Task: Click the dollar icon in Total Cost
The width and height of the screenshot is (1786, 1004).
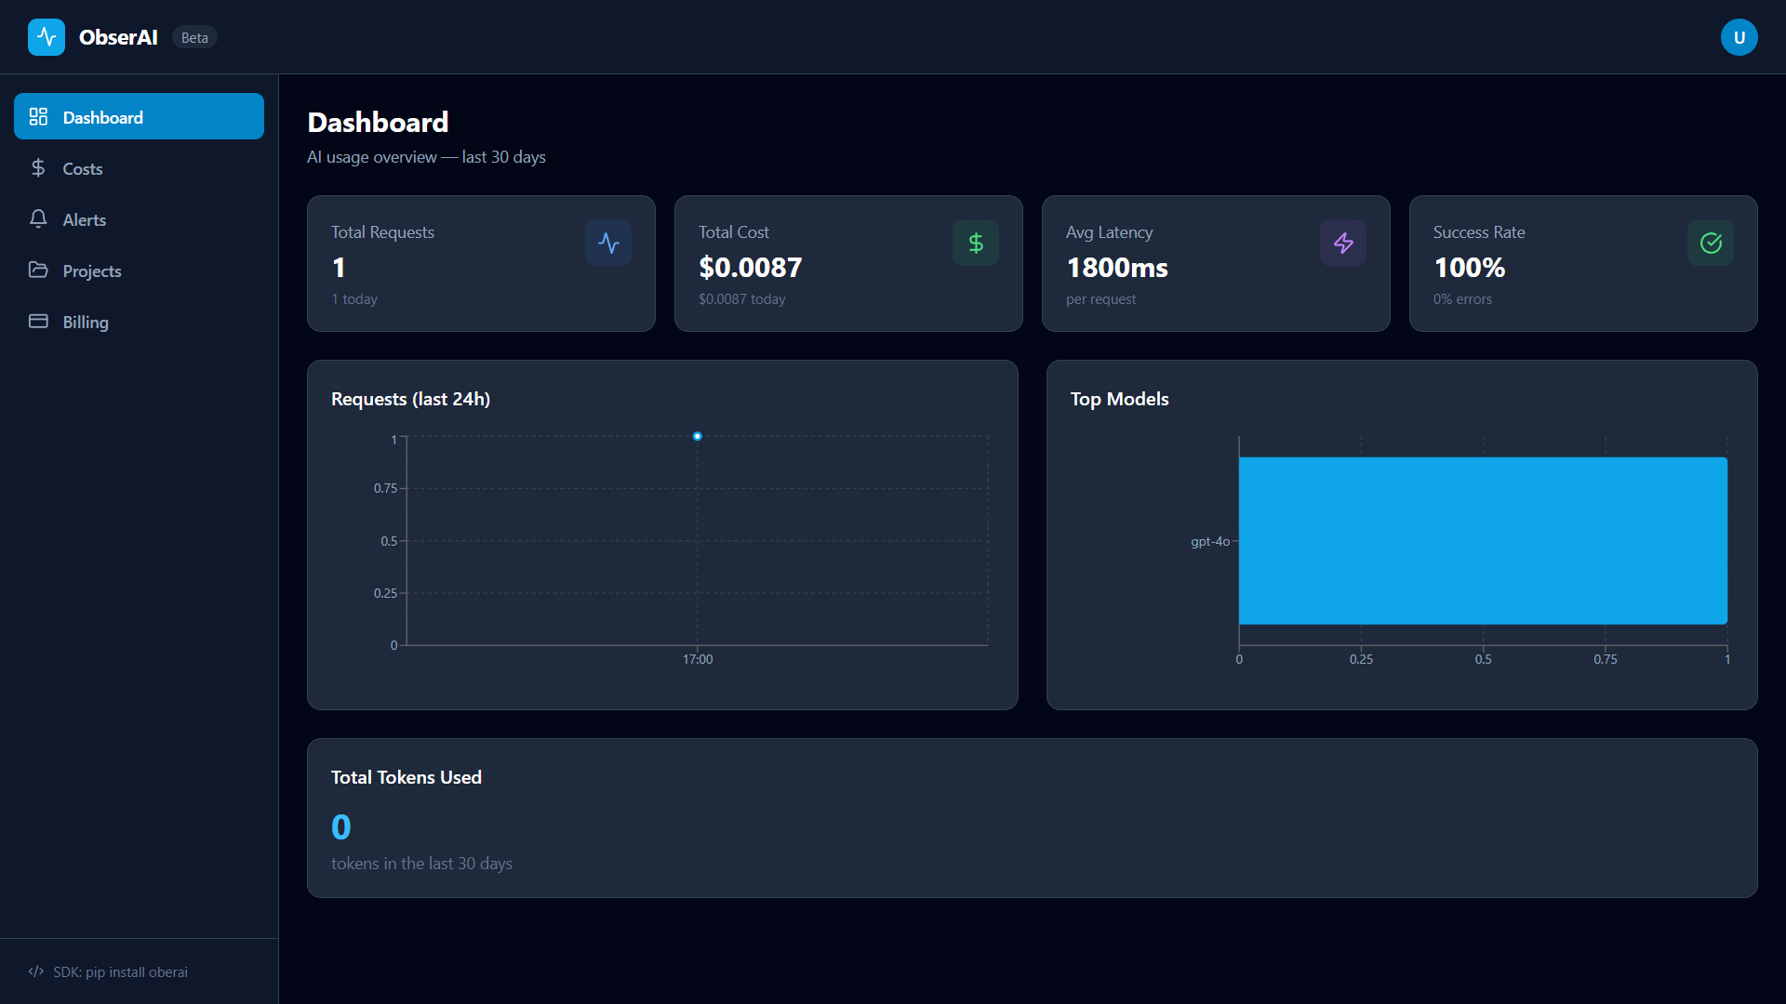Action: 975,243
